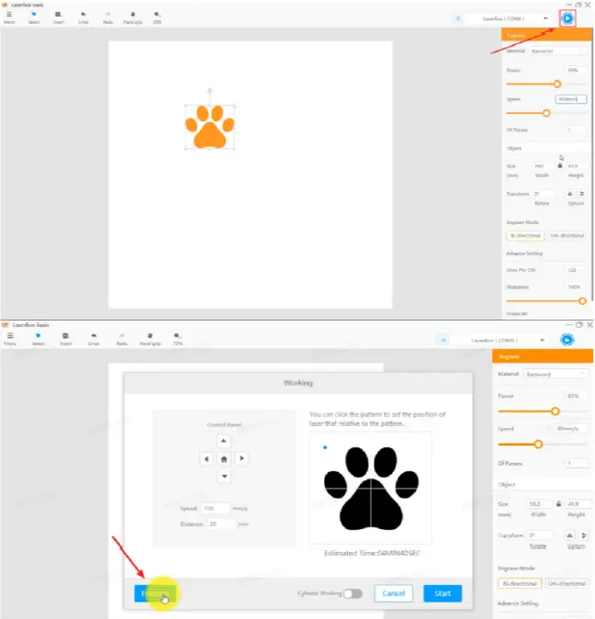The width and height of the screenshot is (595, 619).
Task: Toggle the size aspect lock in bottom window
Action: (558, 504)
